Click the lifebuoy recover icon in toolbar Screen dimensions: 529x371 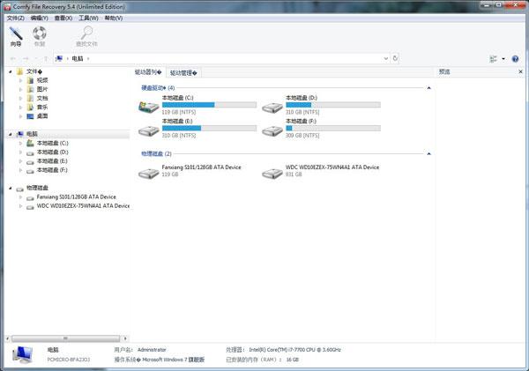(40, 33)
